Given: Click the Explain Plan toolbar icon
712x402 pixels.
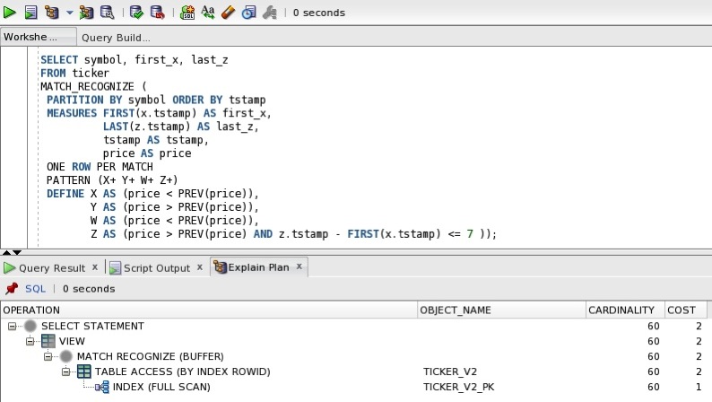Looking at the screenshot, I should click(52, 13).
